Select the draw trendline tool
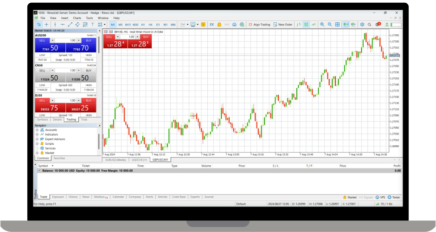The width and height of the screenshot is (436, 232). click(70, 24)
